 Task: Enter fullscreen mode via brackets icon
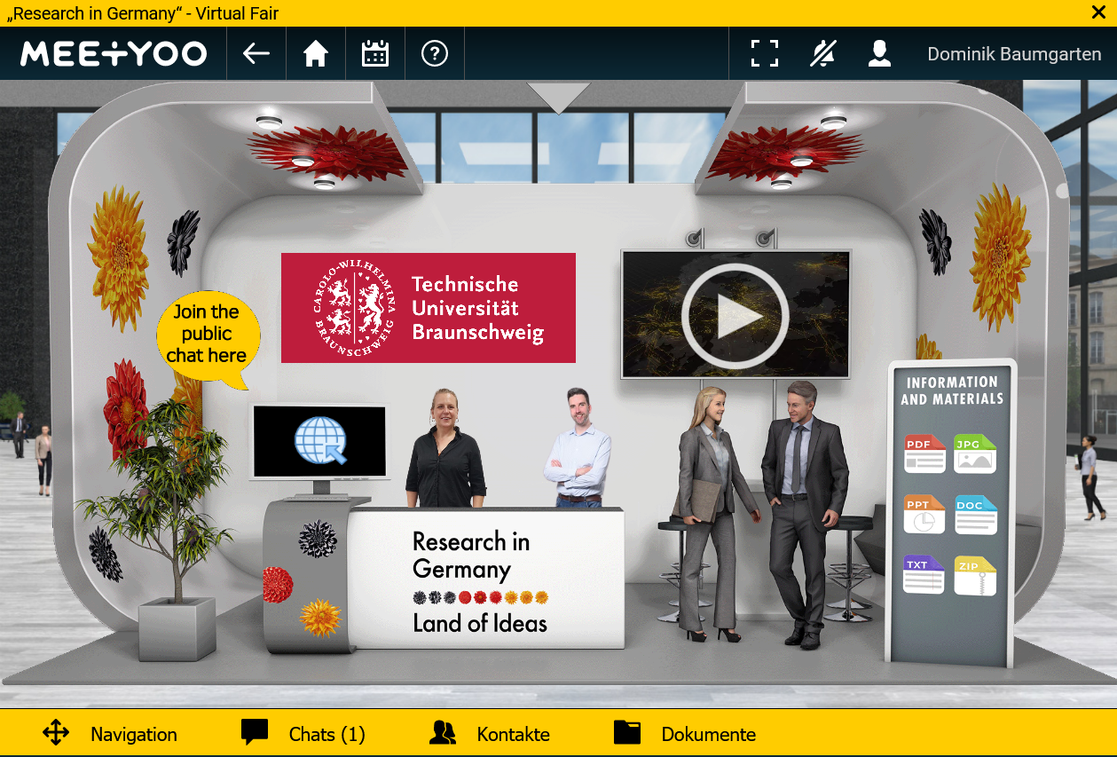point(764,54)
